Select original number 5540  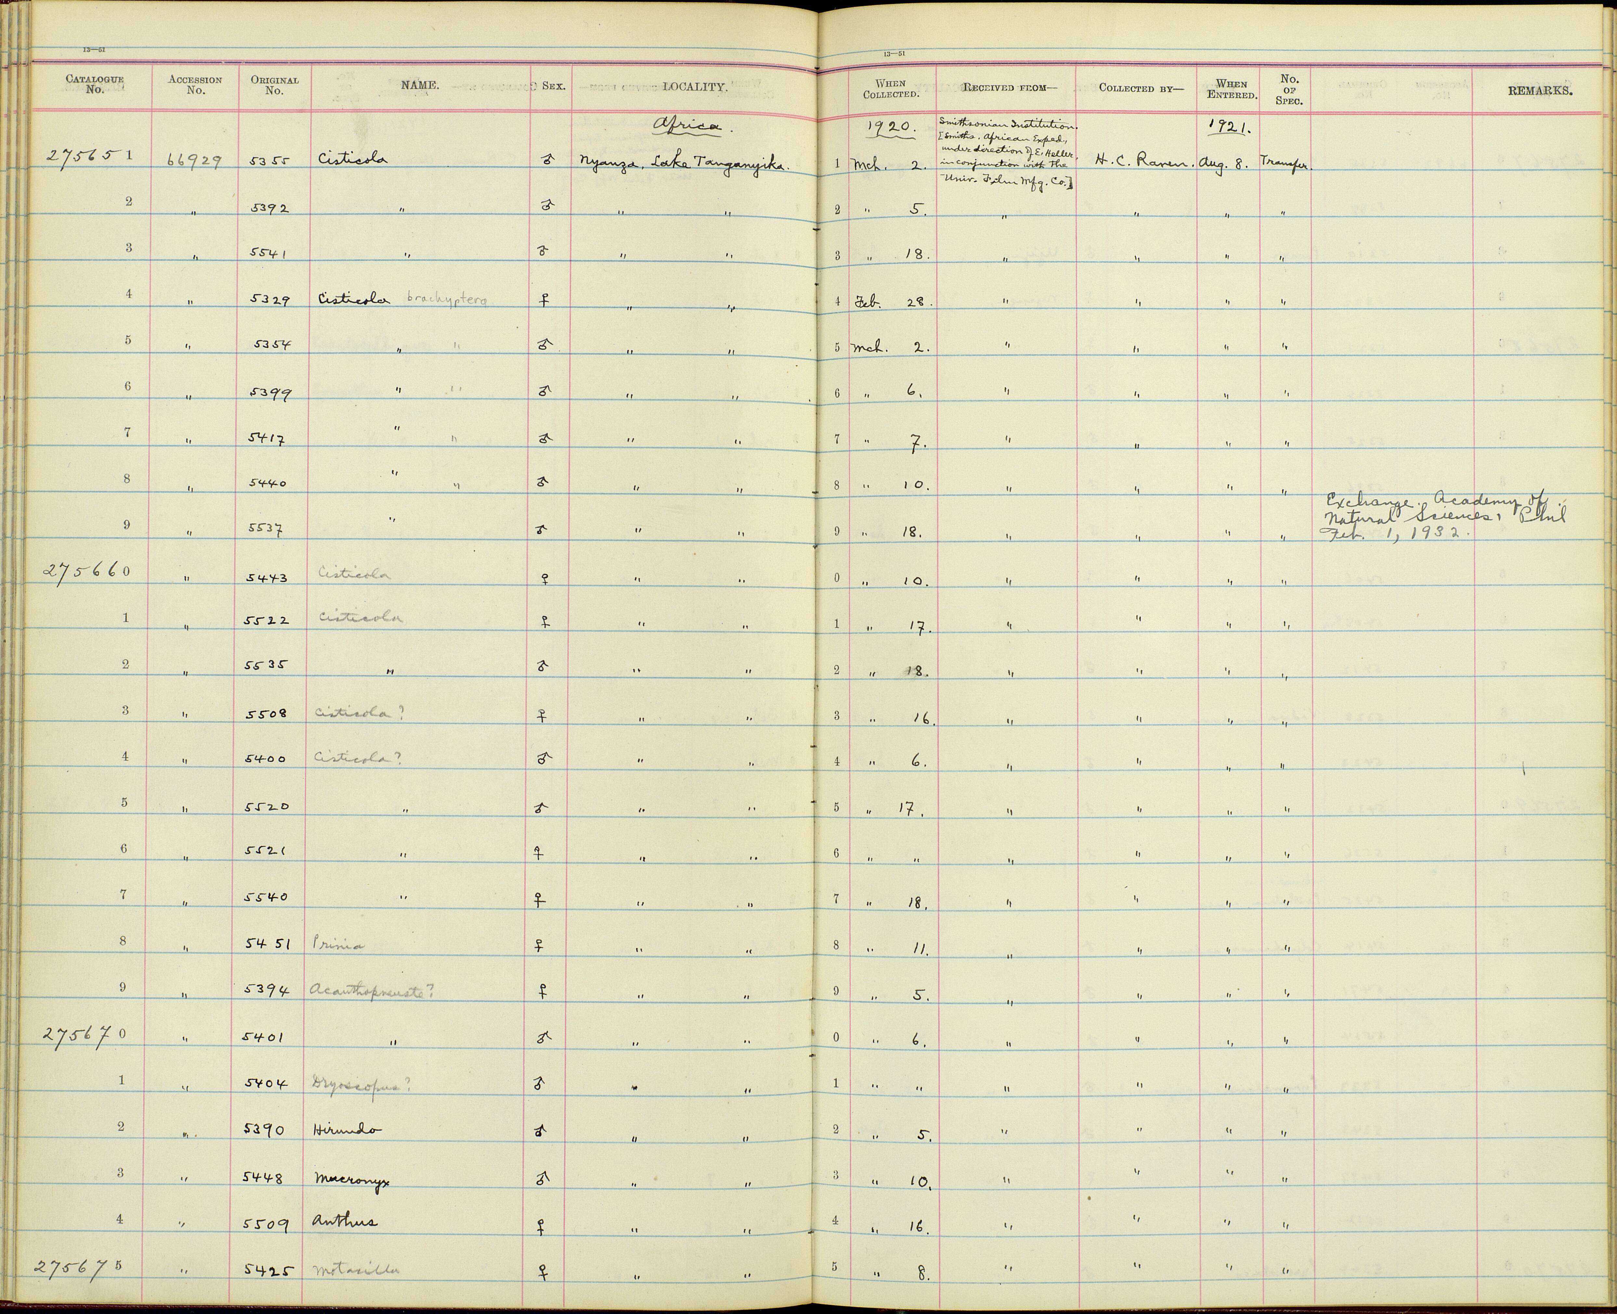tap(266, 897)
